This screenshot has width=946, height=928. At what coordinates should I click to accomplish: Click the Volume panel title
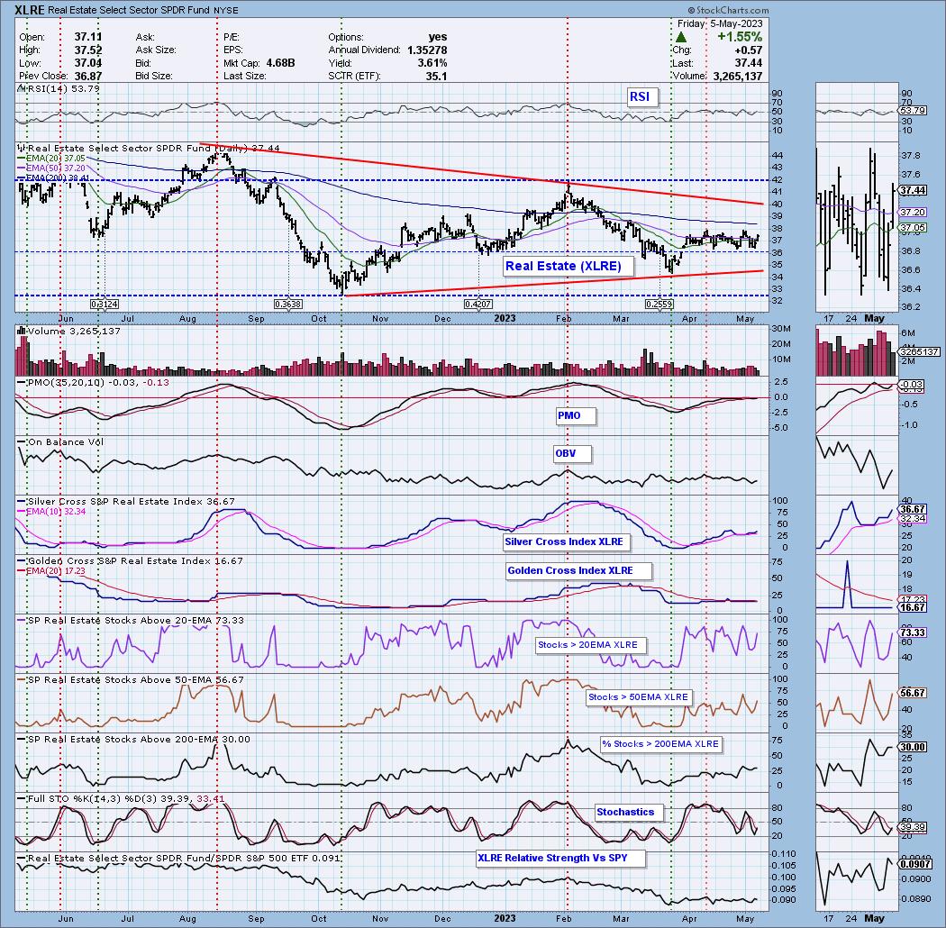tap(69, 332)
